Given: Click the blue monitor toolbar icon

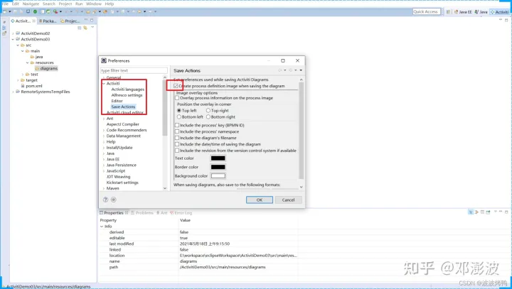Looking at the screenshot, I should (28, 11).
